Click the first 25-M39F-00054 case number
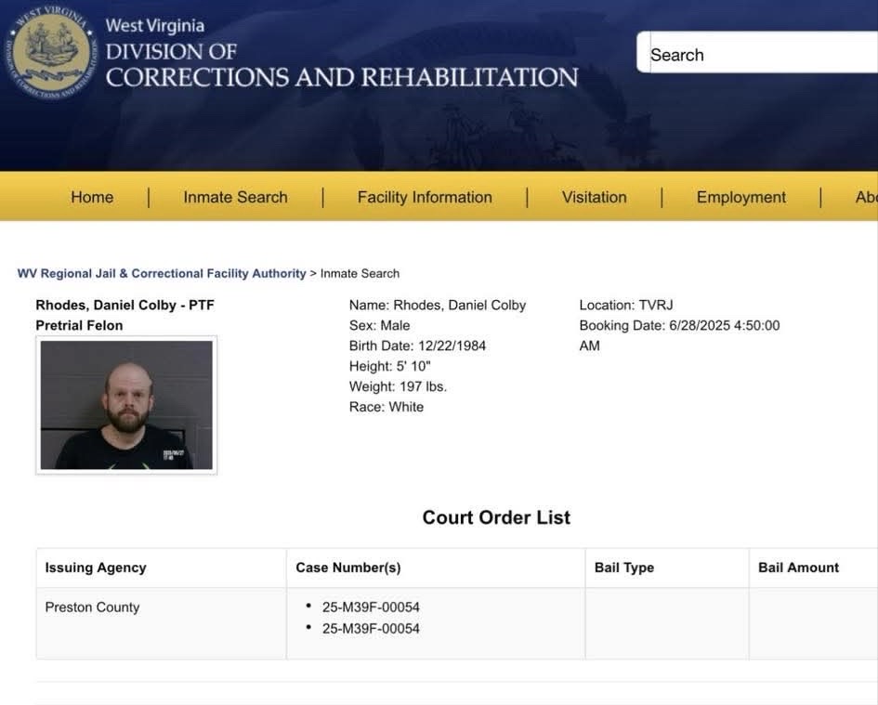This screenshot has height=705, width=878. click(x=371, y=607)
